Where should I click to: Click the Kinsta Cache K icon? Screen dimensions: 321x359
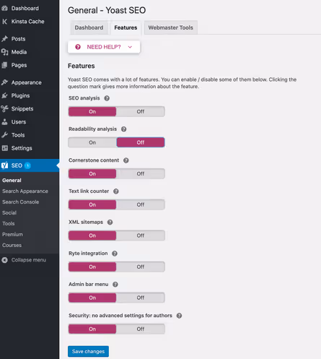pos(4,22)
